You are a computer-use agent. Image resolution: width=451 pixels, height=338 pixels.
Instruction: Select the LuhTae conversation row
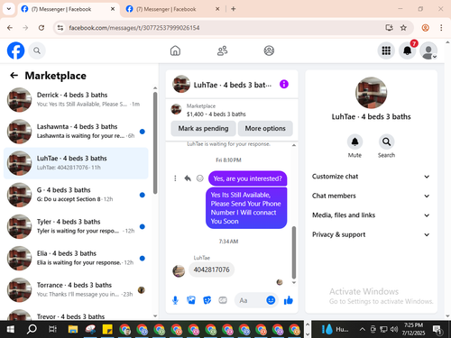[76, 163]
